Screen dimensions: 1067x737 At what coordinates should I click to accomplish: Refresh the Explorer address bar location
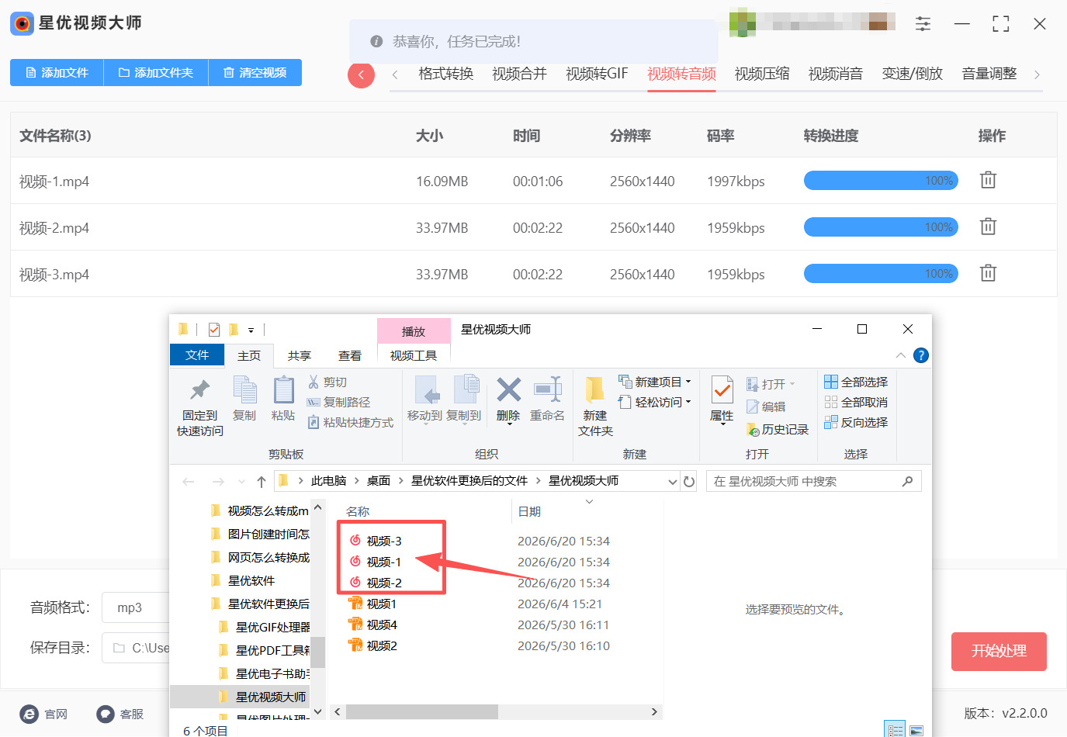[x=689, y=481]
